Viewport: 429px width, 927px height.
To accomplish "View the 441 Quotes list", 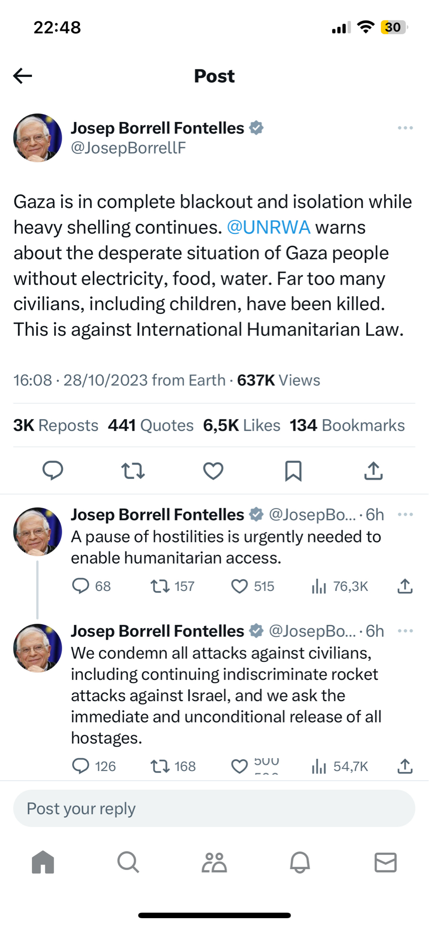I will [151, 425].
